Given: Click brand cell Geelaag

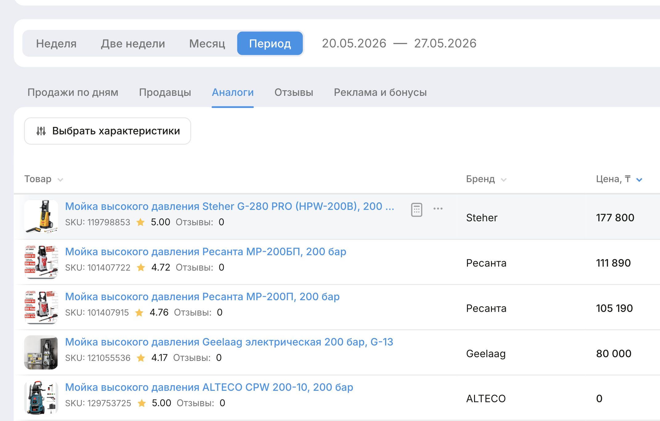Looking at the screenshot, I should point(486,354).
